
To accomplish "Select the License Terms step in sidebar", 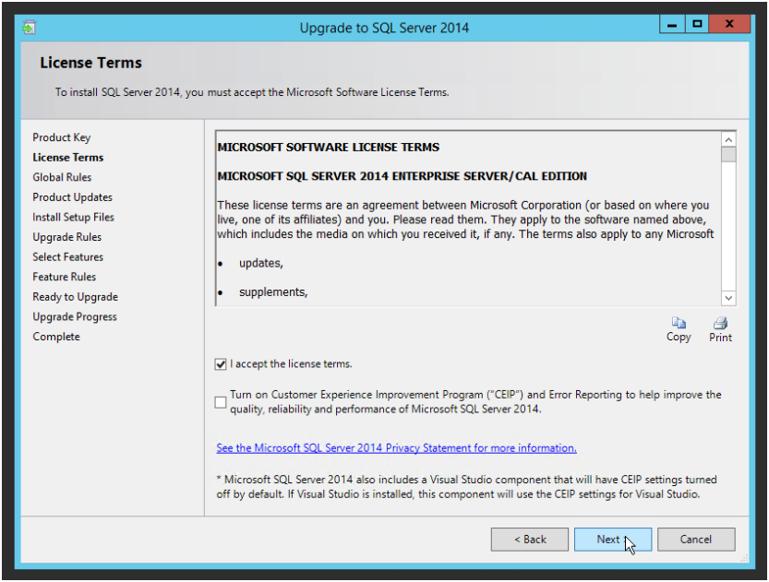I will tap(68, 157).
